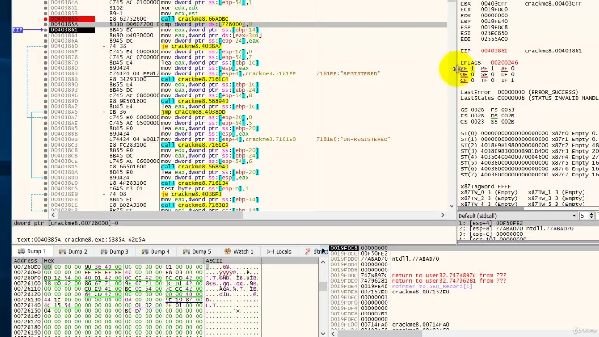Toggle the CF flag value
The image size is (599, 337).
[x=472, y=81]
